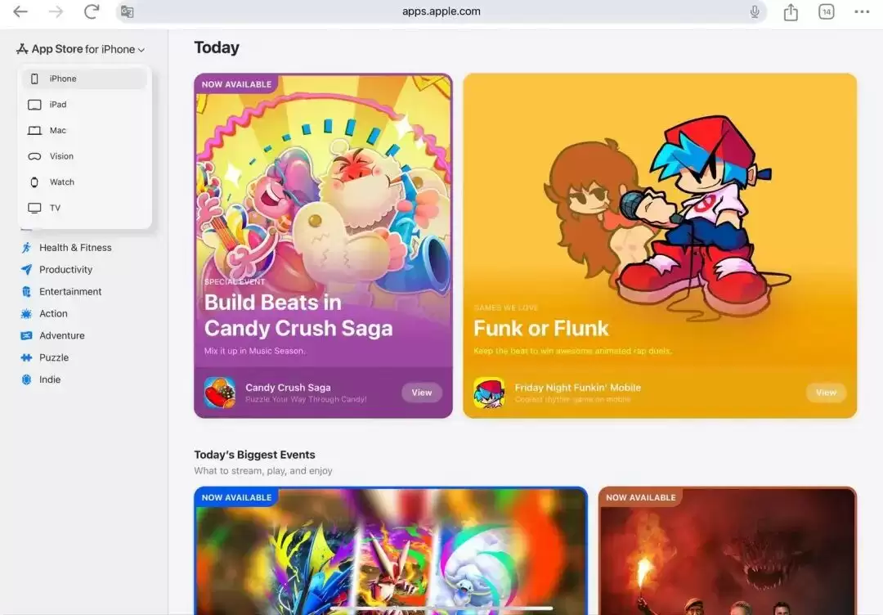Viewport: 883px width, 615px height.
Task: Select Mac from the platform menu
Action: pyautogui.click(x=57, y=131)
